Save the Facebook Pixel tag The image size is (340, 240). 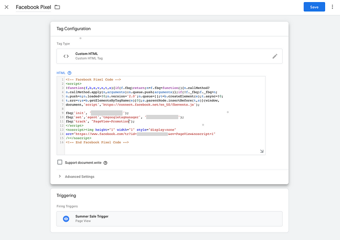[314, 7]
